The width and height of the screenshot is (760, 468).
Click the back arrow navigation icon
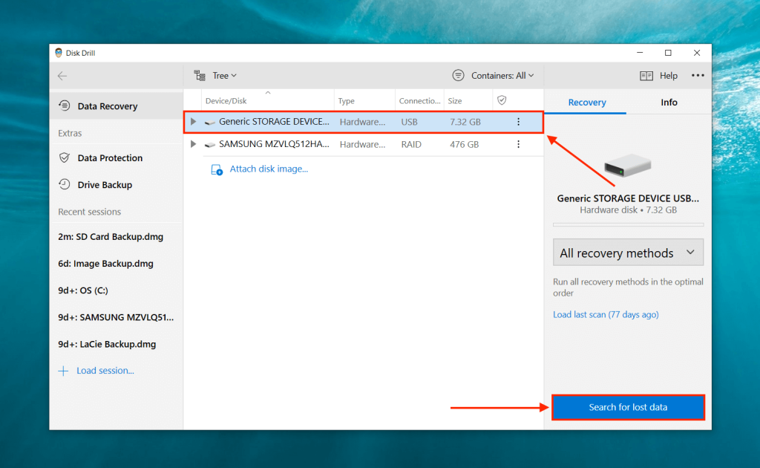click(x=62, y=75)
